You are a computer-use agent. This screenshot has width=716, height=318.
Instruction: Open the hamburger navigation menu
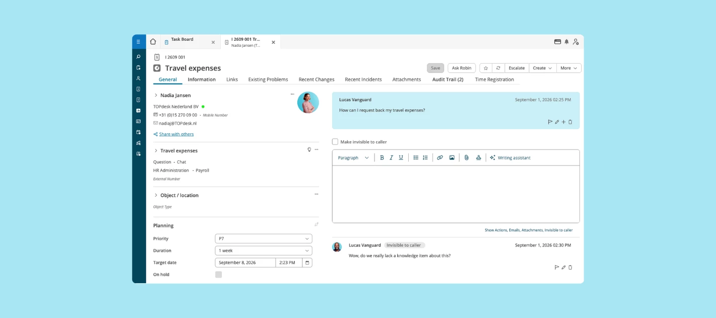pos(138,42)
